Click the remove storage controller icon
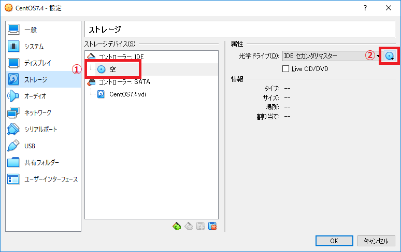 tap(189, 226)
